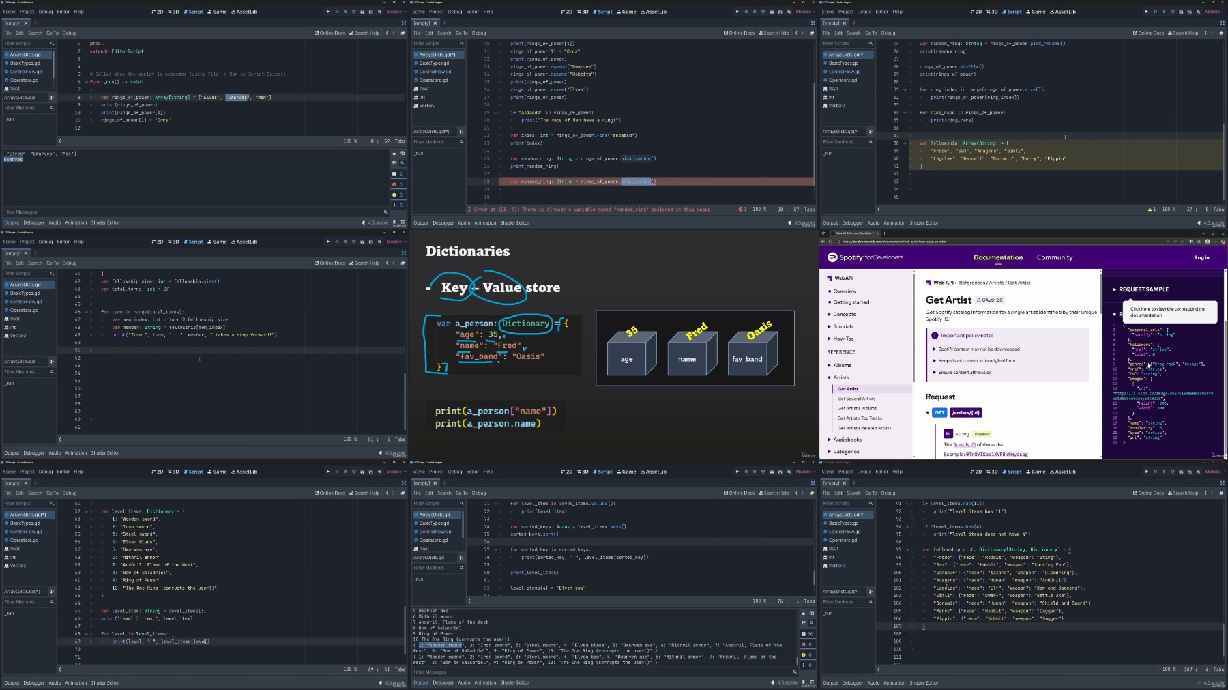The image size is (1228, 690).
Task: Clear output log in the sorted_keys Godot window
Action: [804, 613]
